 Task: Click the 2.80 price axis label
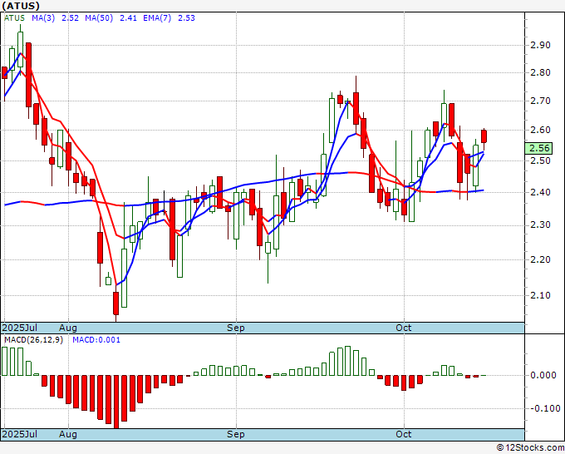[x=540, y=73]
